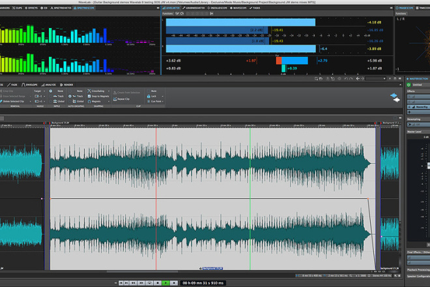Click the rewind transport button
430x287 pixels.
(134, 282)
